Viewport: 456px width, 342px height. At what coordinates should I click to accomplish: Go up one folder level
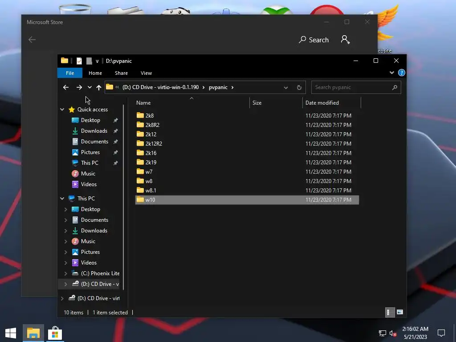click(99, 87)
